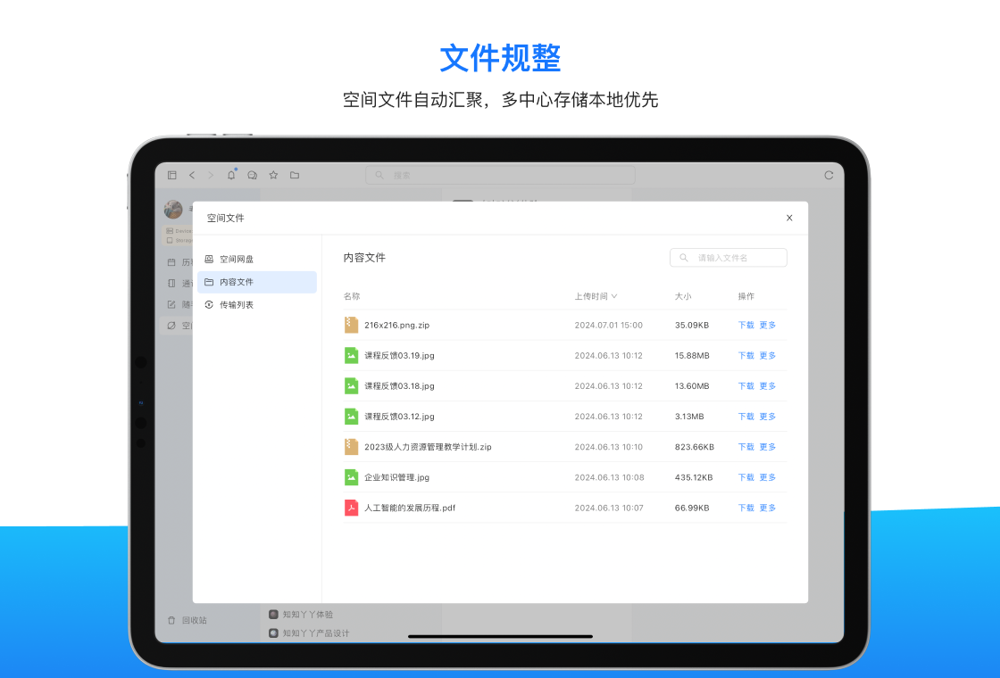Click the zip icon of 216x216.png.zip
The width and height of the screenshot is (1000, 678).
point(351,325)
